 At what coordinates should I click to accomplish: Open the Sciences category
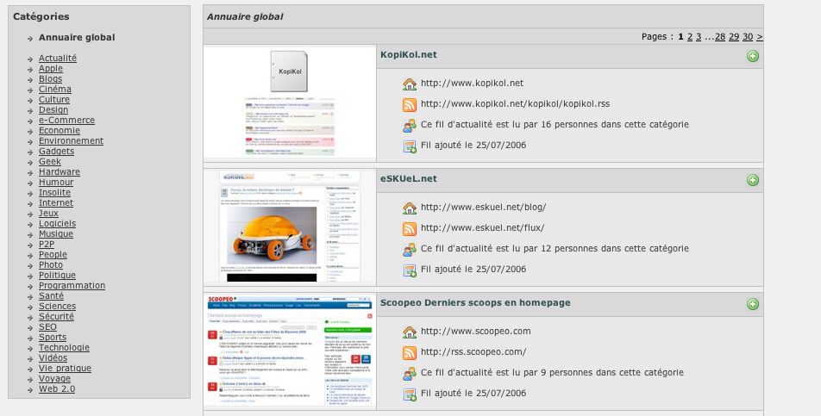click(58, 307)
